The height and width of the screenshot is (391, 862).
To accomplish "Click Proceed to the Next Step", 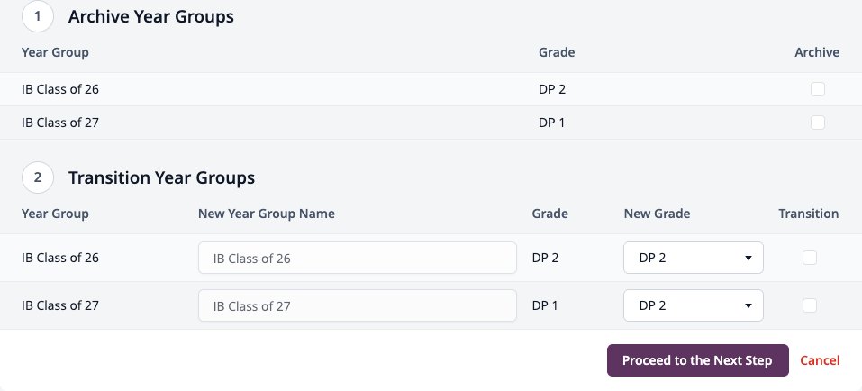I will pos(698,360).
